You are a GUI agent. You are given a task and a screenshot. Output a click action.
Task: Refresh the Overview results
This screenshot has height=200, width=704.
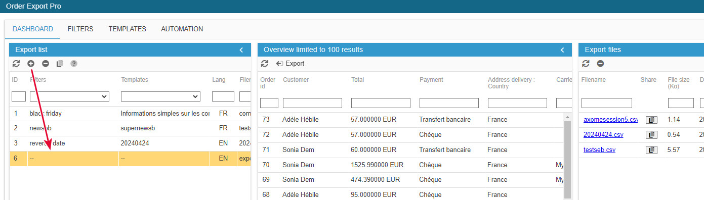tap(264, 64)
